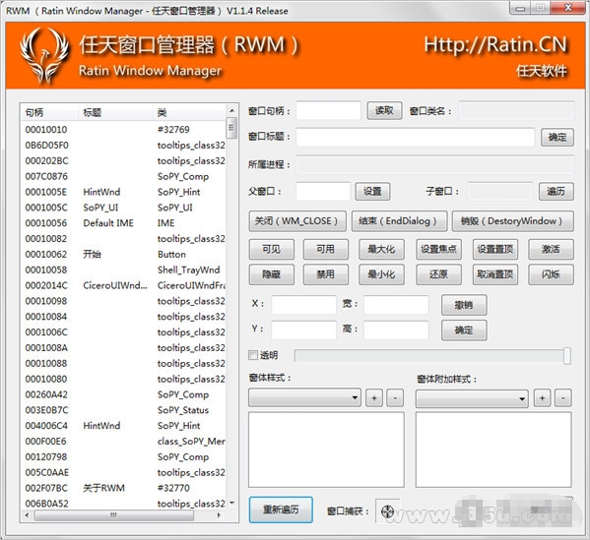The image size is (590, 540).
Task: Select row 000F00E6 class_SoPY_Mer
Action: [123, 442]
